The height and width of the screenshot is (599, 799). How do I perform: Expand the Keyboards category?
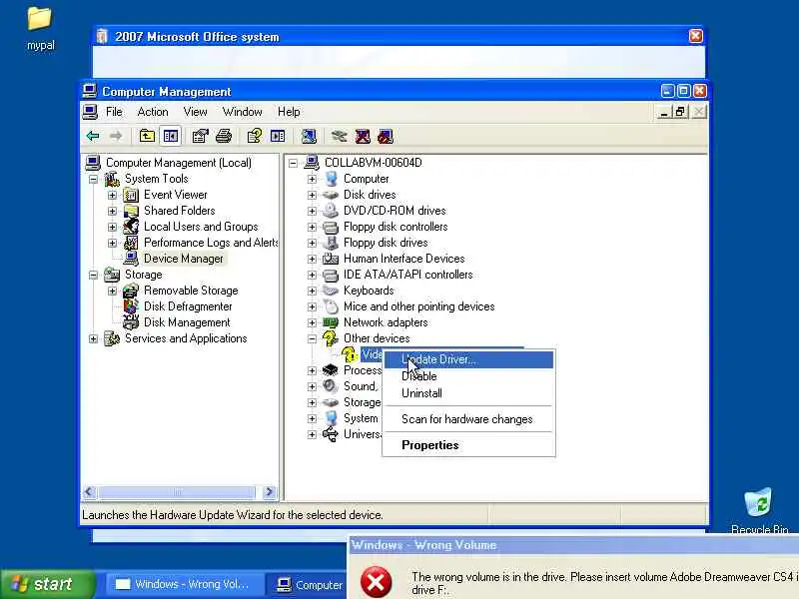pyautogui.click(x=312, y=291)
